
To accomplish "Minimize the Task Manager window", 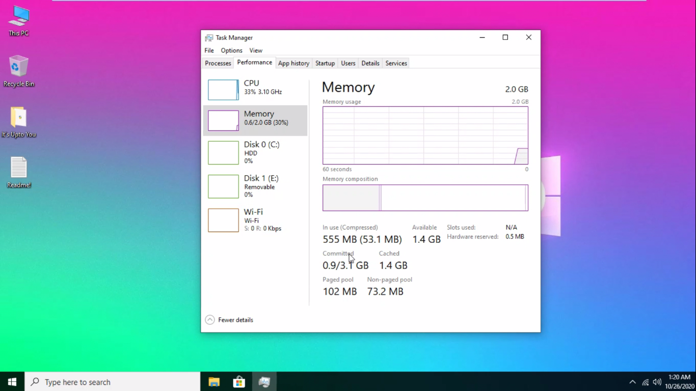I will click(x=482, y=37).
